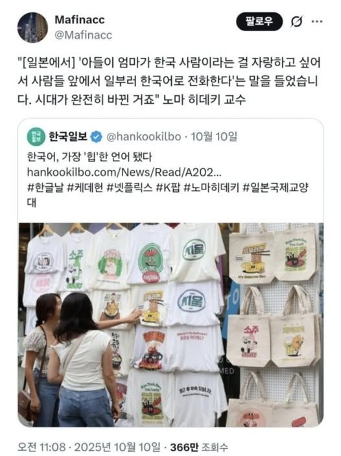The image size is (341, 456).
Task: Select the #K팝 hashtag
Action: point(168,187)
